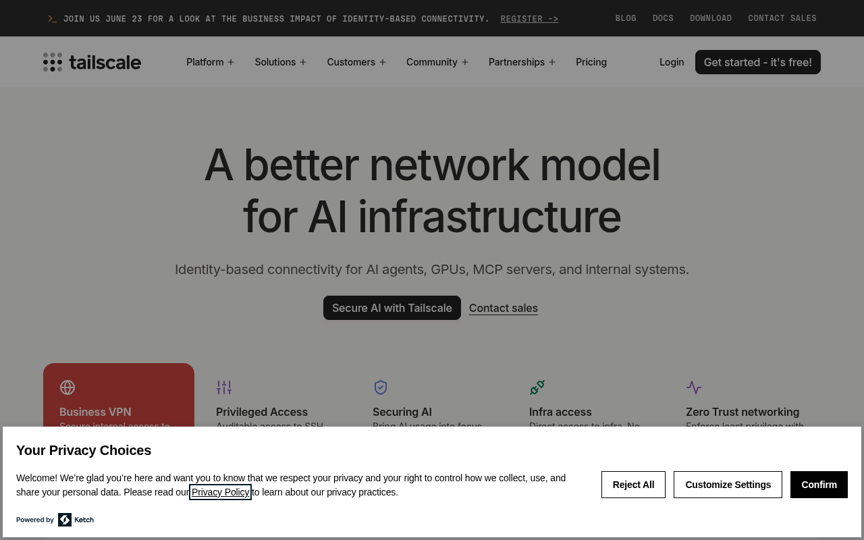Screen dimensions: 864x540
Task: Click the Login link
Action: [x=672, y=62]
